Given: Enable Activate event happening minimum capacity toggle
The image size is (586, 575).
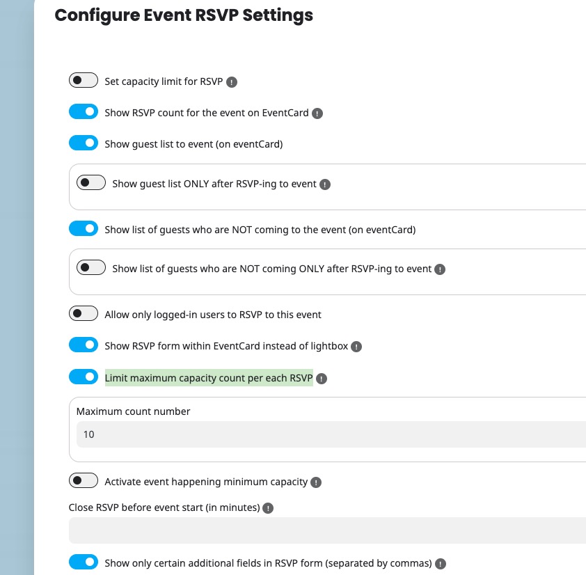Looking at the screenshot, I should pos(84,481).
